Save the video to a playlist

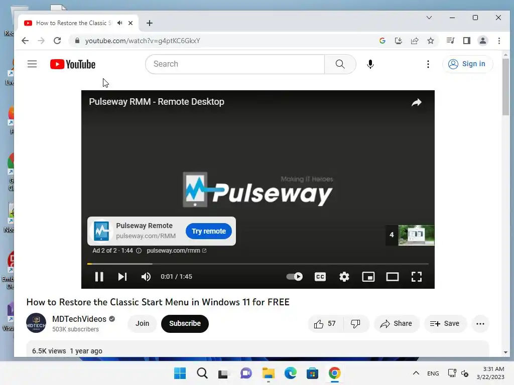tap(445, 323)
